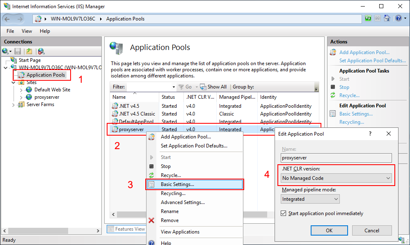This screenshot has width=410, height=245.
Task: Uncheck Start application pool immediately
Action: pyautogui.click(x=284, y=213)
